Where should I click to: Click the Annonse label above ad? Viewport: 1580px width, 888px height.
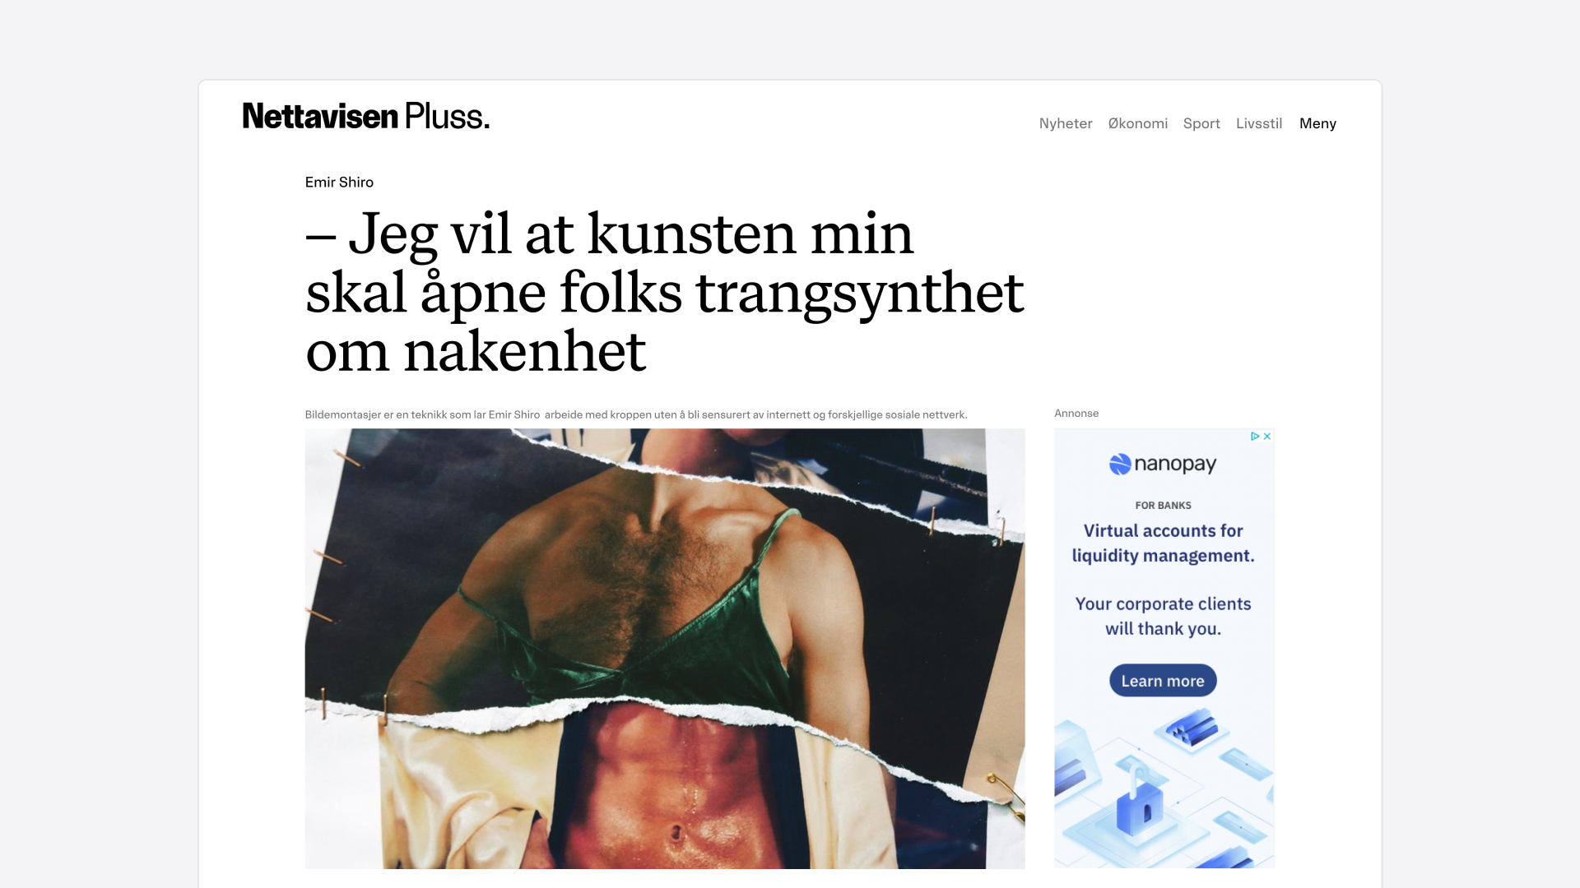[x=1076, y=414]
